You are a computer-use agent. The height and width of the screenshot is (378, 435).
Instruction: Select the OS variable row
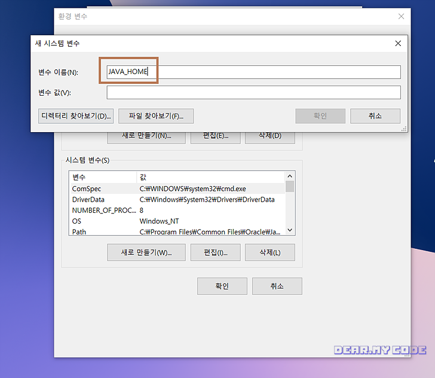pyautogui.click(x=177, y=221)
